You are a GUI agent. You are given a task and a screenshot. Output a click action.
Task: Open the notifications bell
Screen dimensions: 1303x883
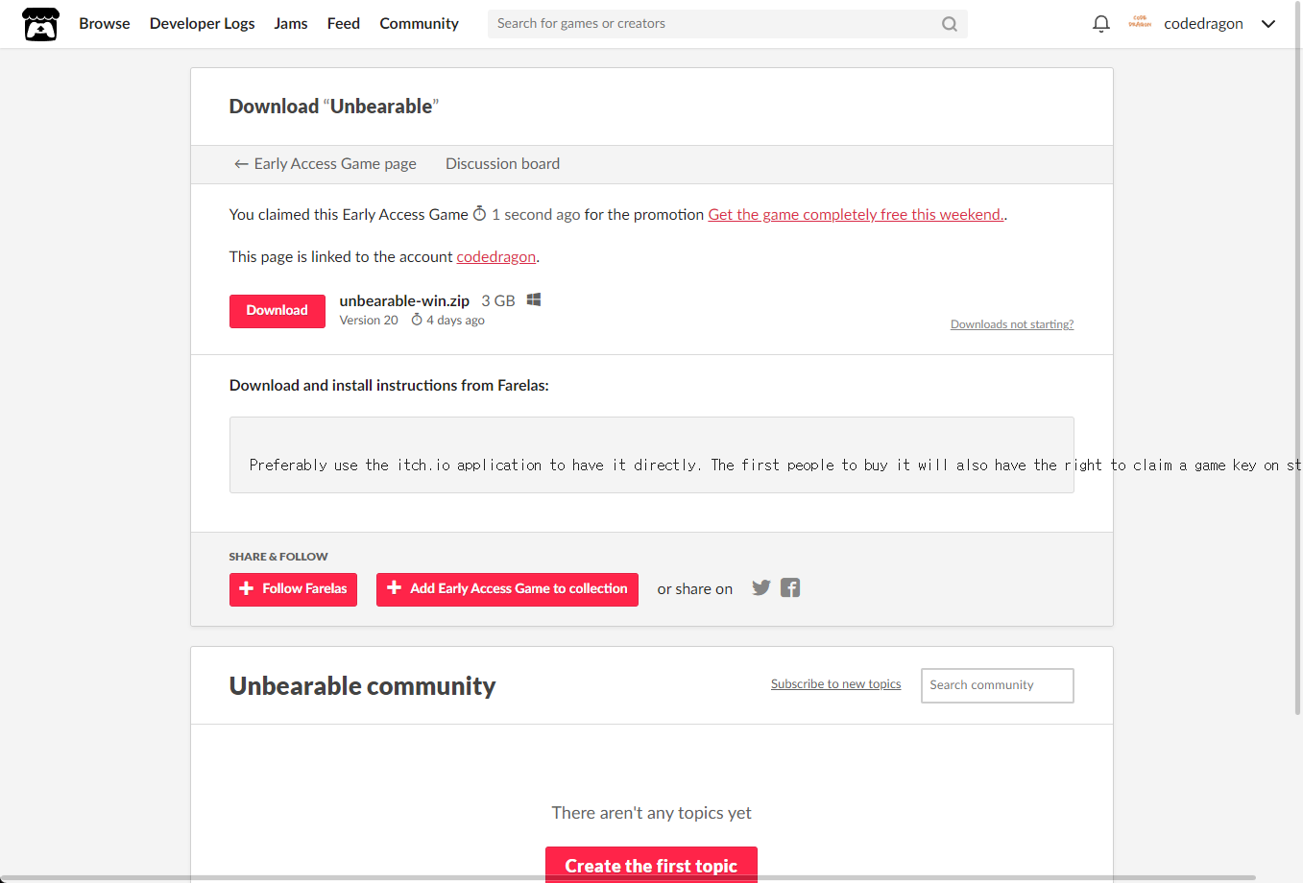[x=1101, y=24]
